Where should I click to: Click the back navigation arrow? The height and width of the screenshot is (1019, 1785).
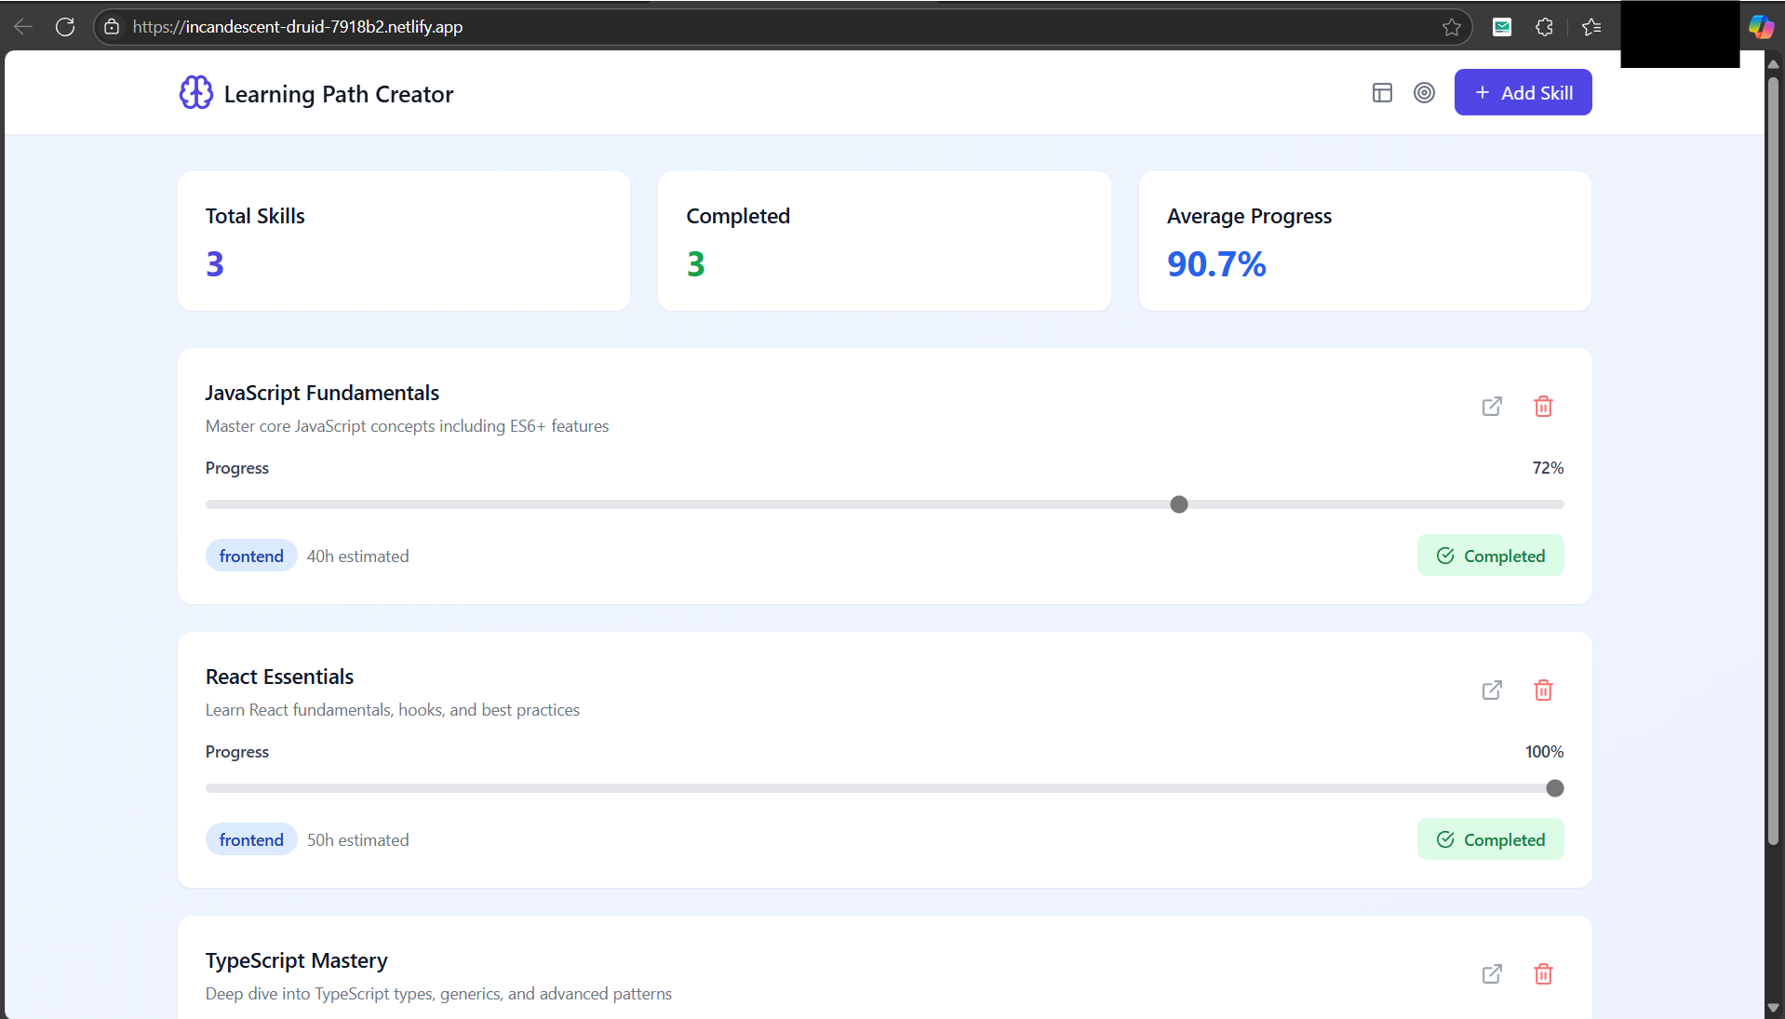click(22, 26)
